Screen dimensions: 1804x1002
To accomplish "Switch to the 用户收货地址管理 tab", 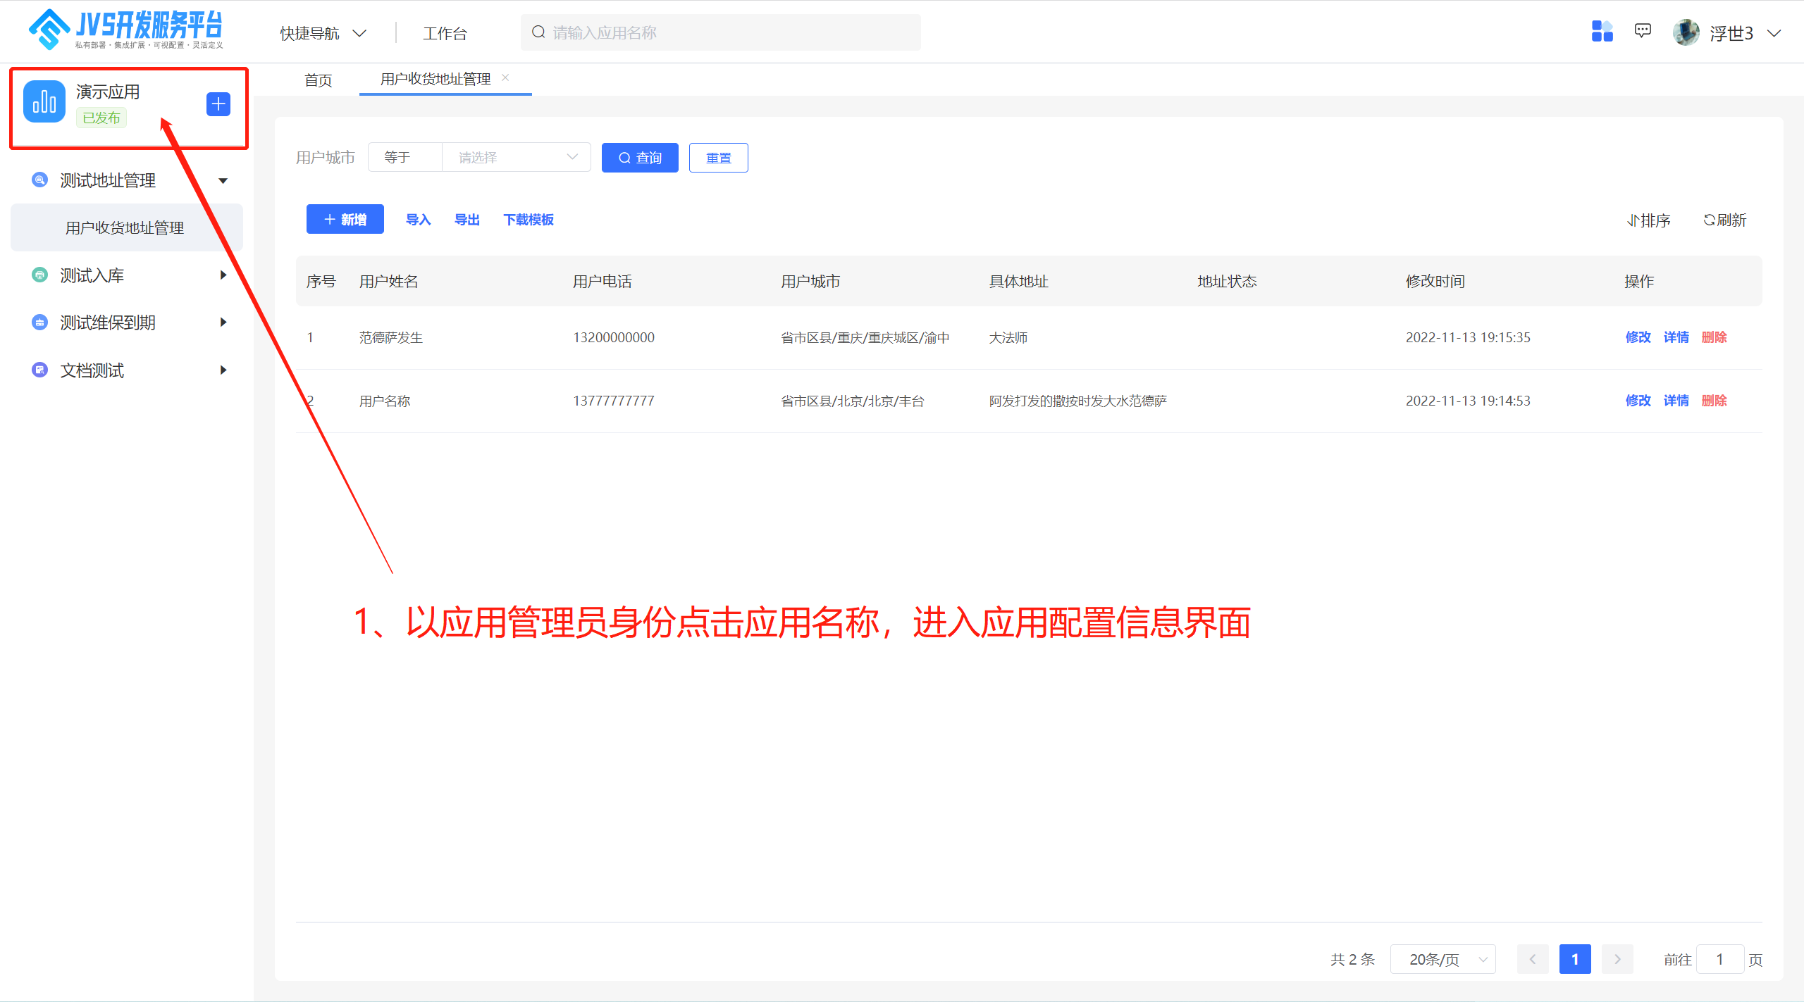I will [x=435, y=79].
